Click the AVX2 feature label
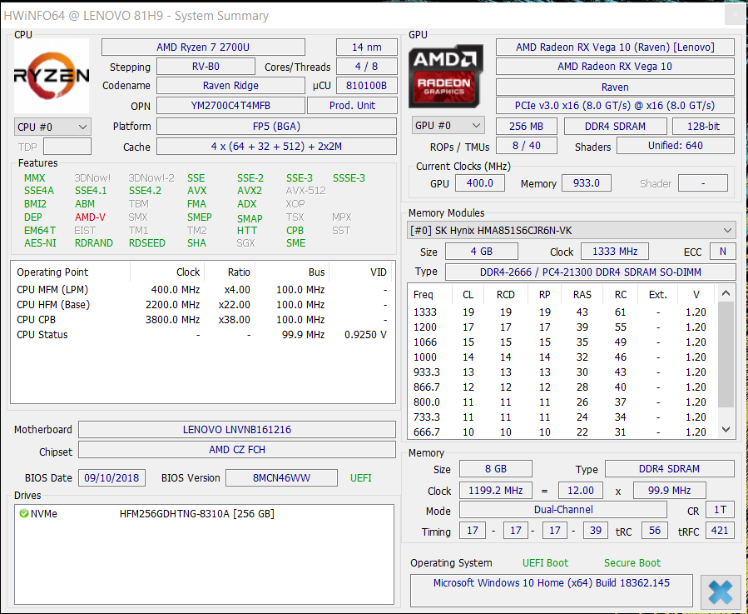The width and height of the screenshot is (748, 614). click(250, 191)
